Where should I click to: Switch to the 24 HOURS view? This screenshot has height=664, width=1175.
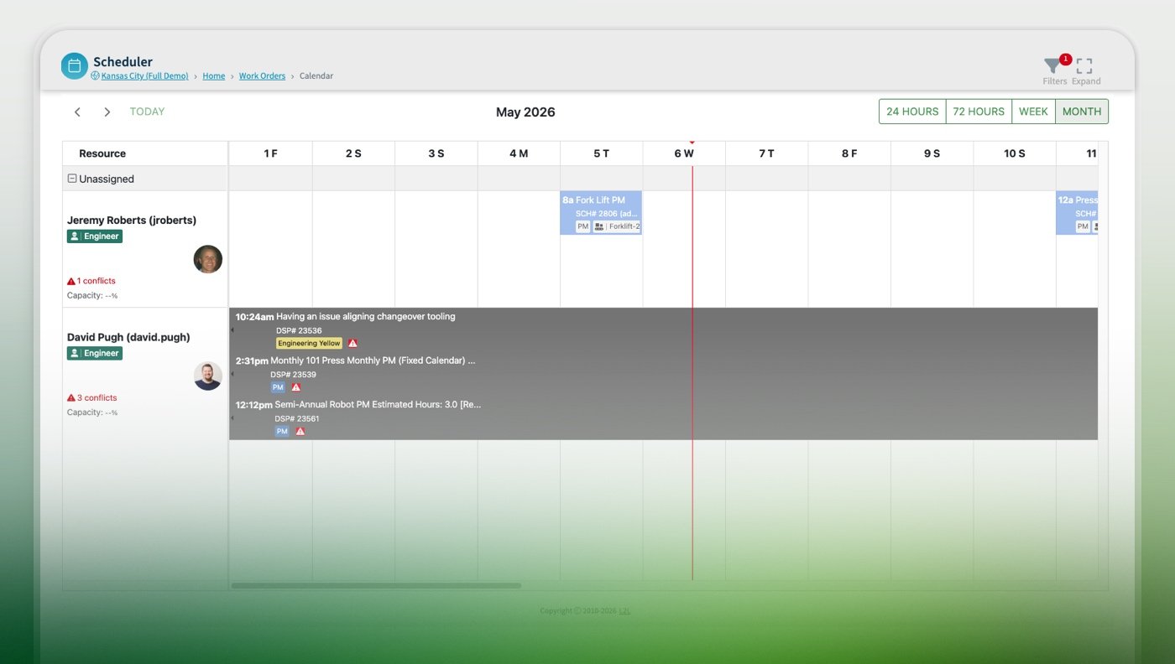point(912,112)
